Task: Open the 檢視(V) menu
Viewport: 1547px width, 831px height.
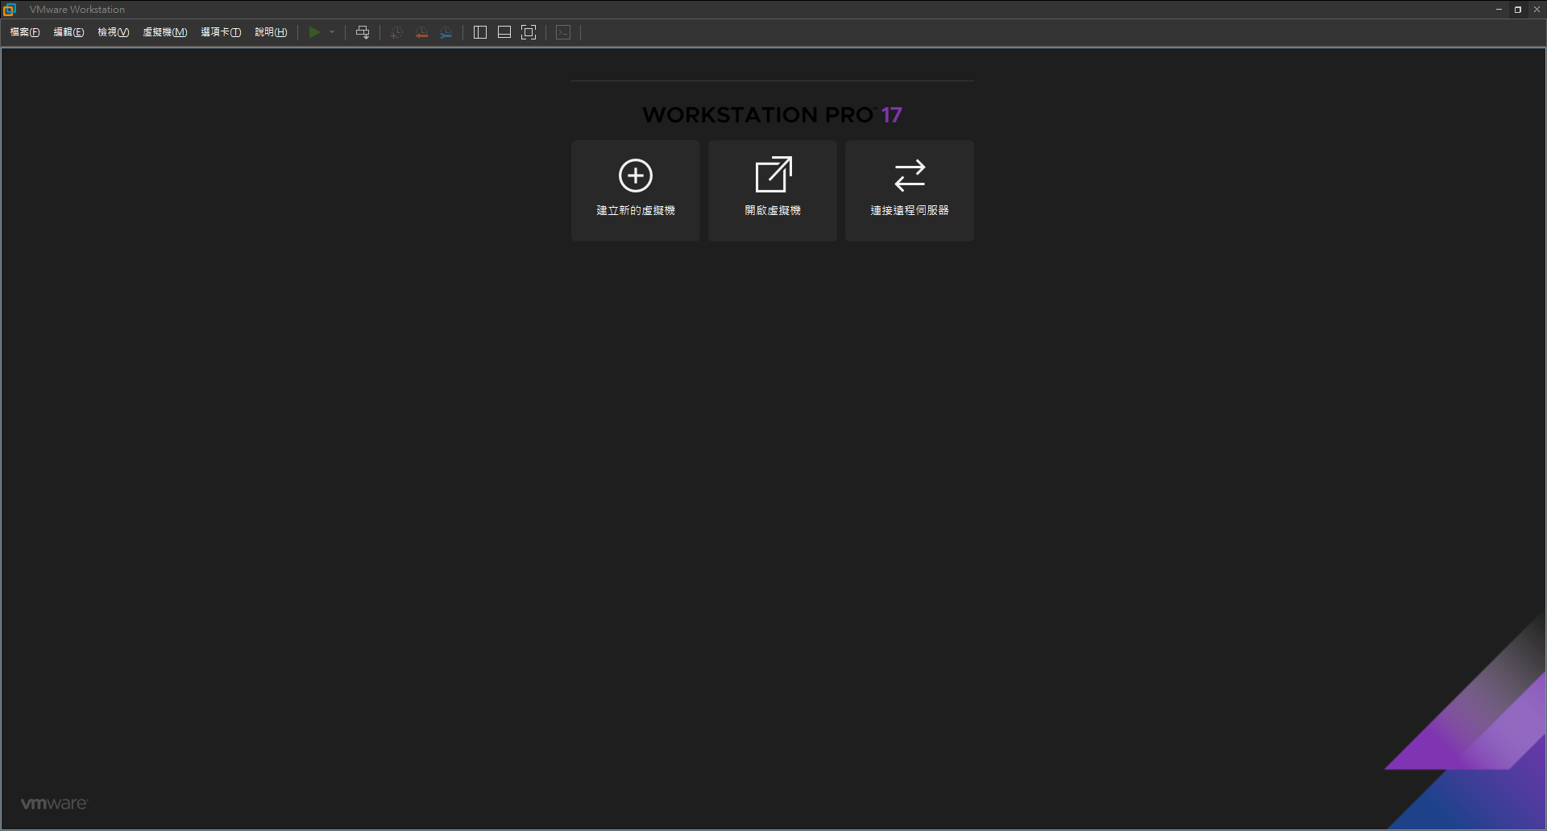Action: pos(114,32)
